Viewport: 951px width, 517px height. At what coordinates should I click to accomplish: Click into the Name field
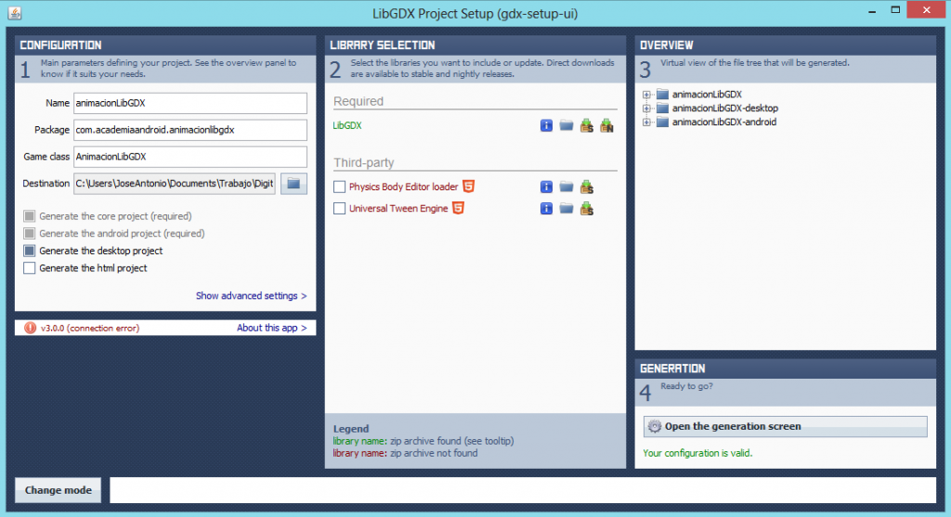(x=190, y=103)
